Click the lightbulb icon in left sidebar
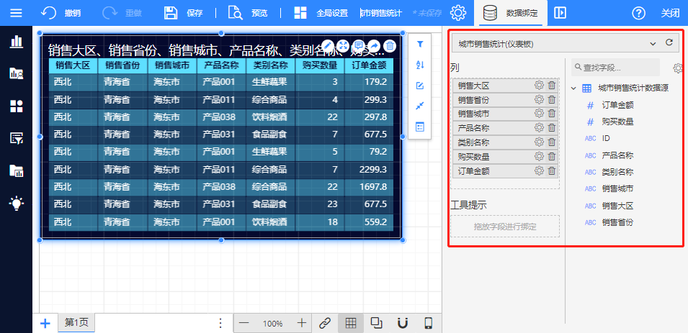Image resolution: width=688 pixels, height=333 pixels. point(16,203)
